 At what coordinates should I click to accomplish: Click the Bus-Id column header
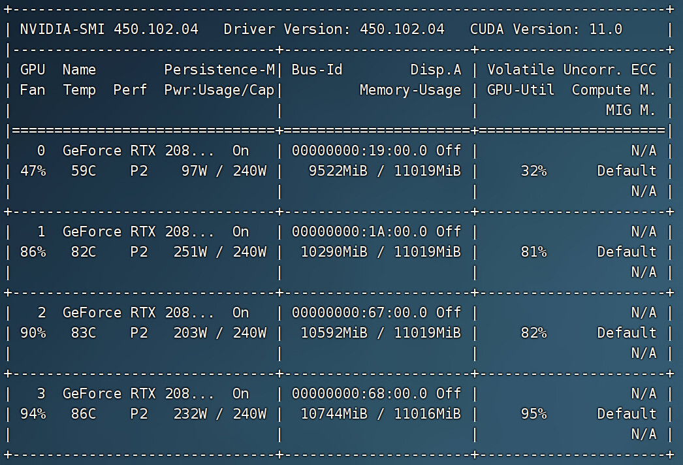click(317, 70)
